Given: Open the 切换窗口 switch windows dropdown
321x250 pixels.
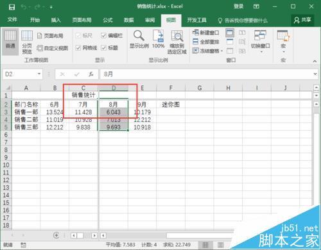Looking at the screenshot, I should click(x=260, y=42).
